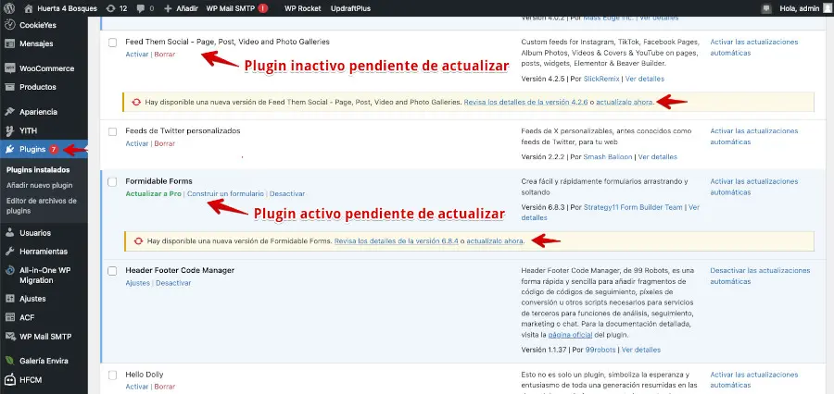Viewport: 834px width, 394px height.
Task: Click the All-in-One WP Migration icon
Action: tap(9, 270)
